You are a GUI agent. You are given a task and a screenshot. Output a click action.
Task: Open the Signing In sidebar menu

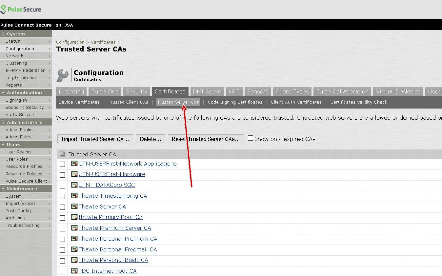coord(26,100)
